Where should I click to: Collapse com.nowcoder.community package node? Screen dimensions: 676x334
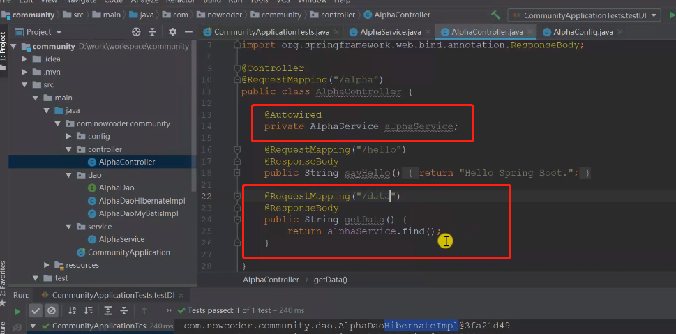(58, 123)
